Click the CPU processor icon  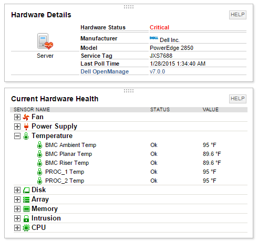(x=26, y=228)
